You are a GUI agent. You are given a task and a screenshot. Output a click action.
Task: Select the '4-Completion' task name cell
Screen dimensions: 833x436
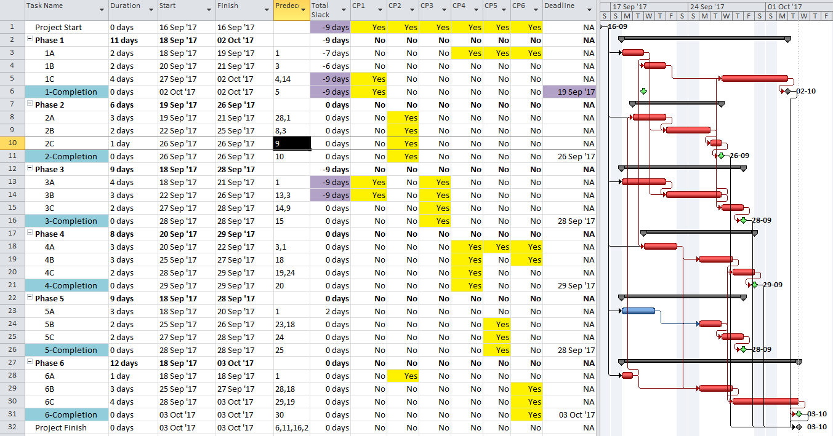click(66, 285)
